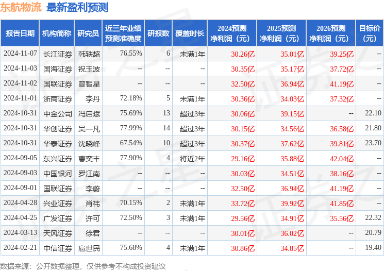The image size is (384, 271).
Task: Click 2025 profit value 39.15亿
Action: coord(292,114)
